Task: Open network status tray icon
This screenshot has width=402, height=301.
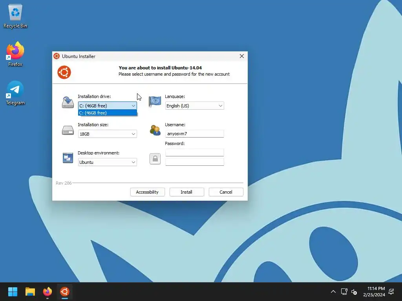Action: point(344,292)
